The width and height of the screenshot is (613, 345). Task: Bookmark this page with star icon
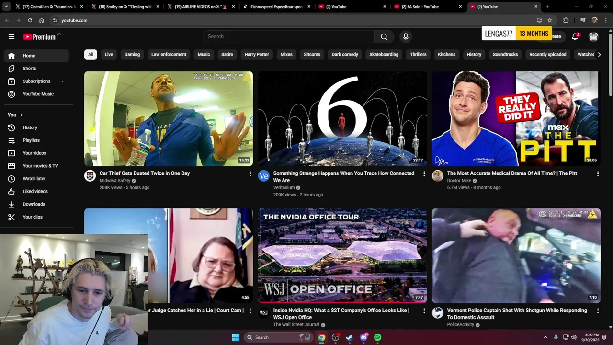pos(550,20)
